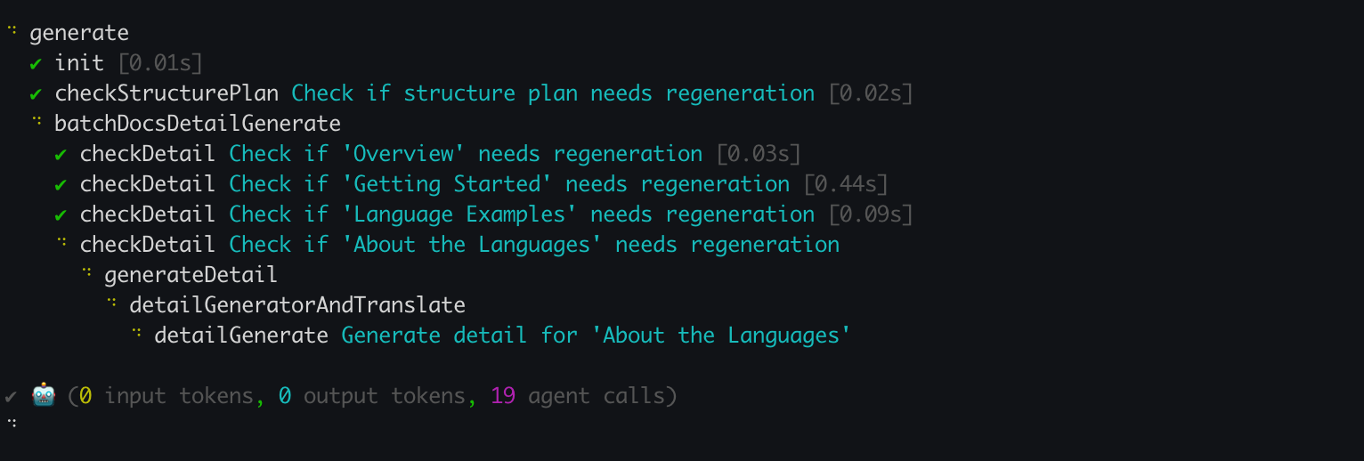
Task: Click 'Check if structure plan needs regeneration' text
Action: pyautogui.click(x=553, y=93)
